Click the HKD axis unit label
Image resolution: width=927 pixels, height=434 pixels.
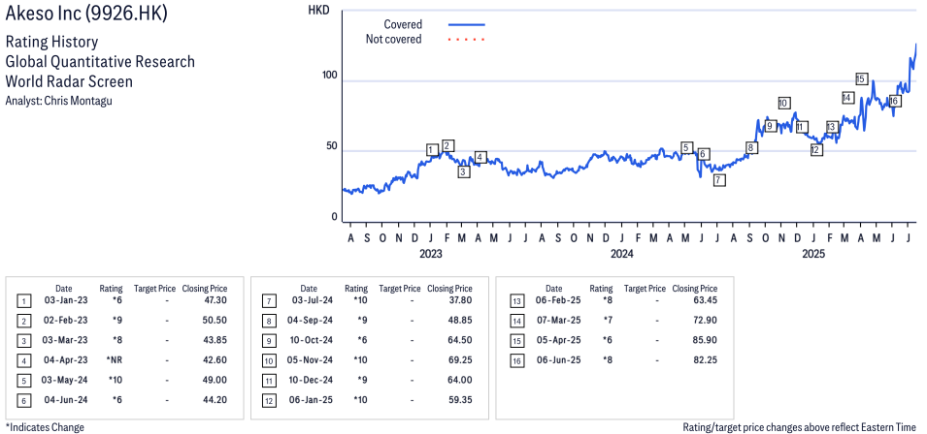pyautogui.click(x=318, y=10)
